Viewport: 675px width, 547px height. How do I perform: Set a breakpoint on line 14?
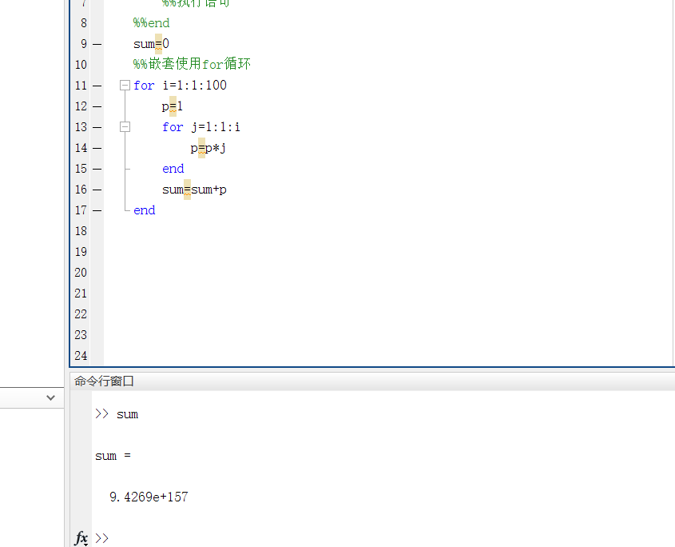pyautogui.click(x=95, y=147)
